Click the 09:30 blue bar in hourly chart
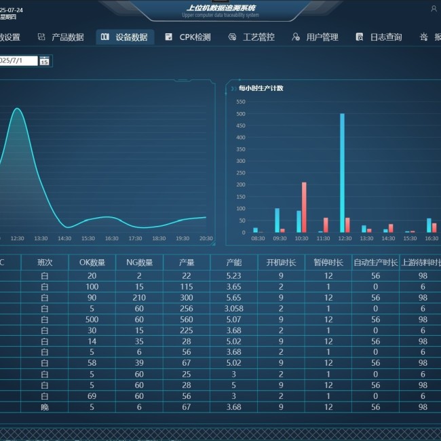The height and width of the screenshot is (441, 441). tap(277, 220)
